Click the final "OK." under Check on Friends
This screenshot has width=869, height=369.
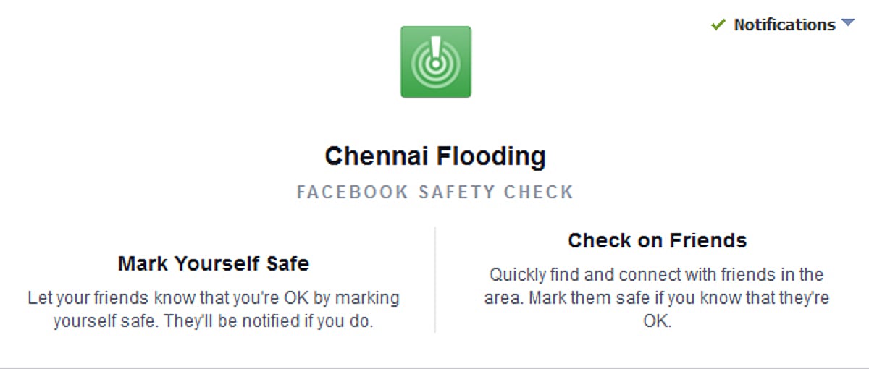click(657, 321)
